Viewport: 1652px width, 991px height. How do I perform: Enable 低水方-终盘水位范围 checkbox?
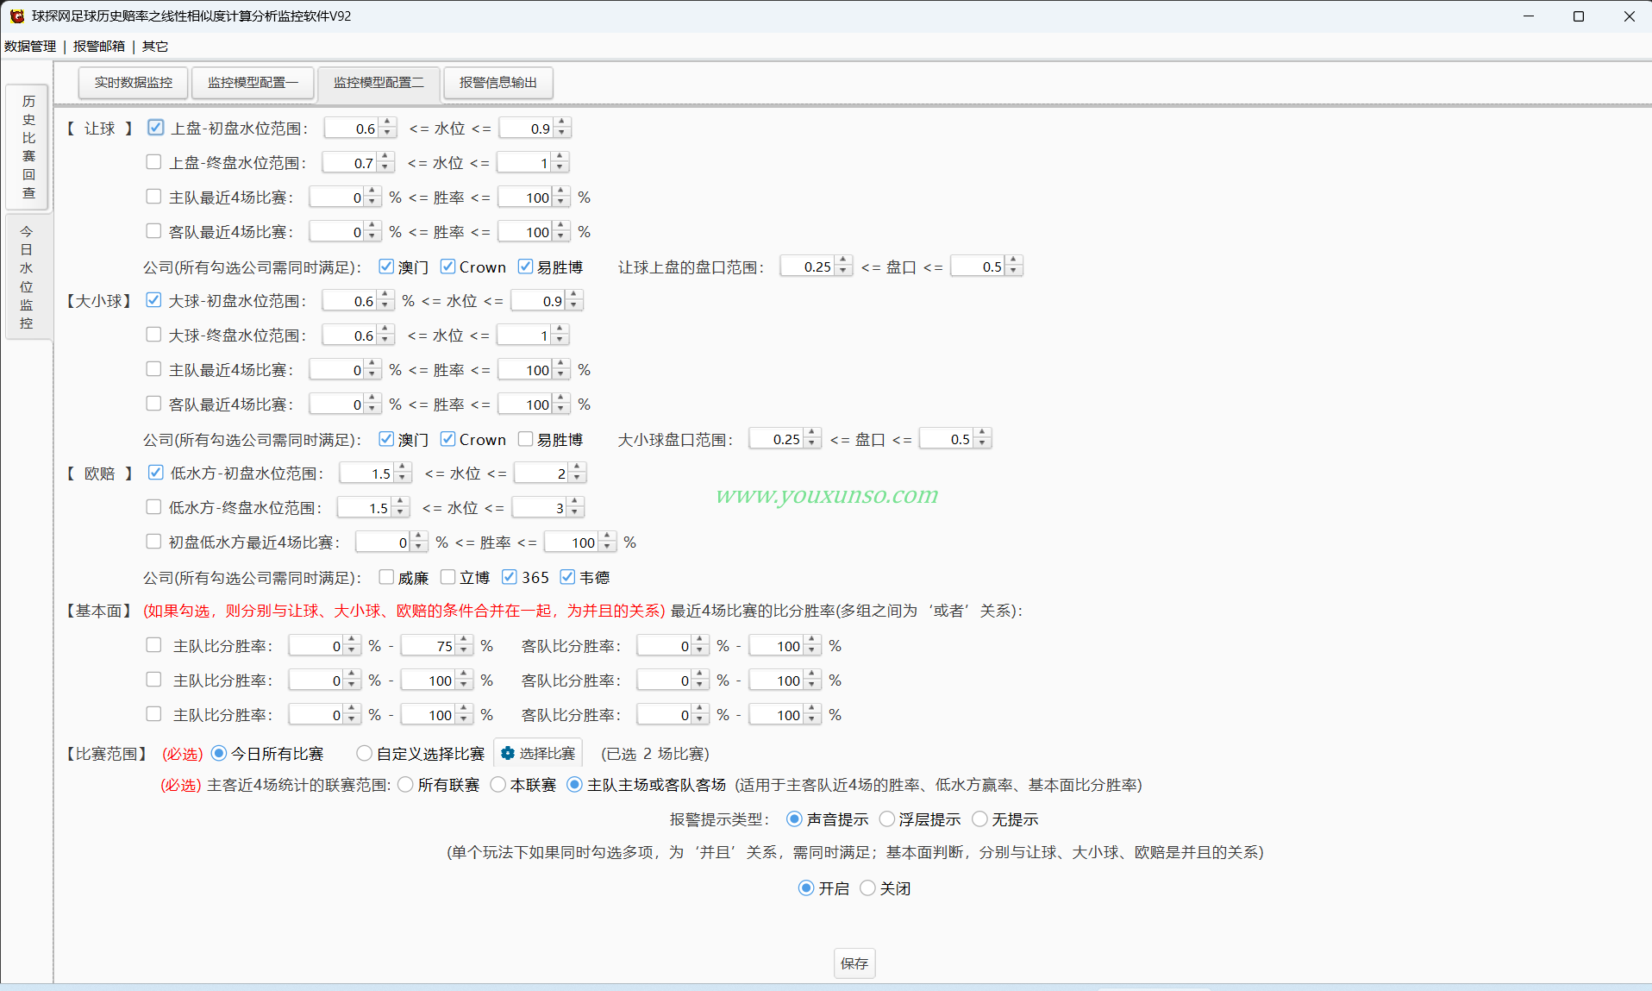point(153,507)
